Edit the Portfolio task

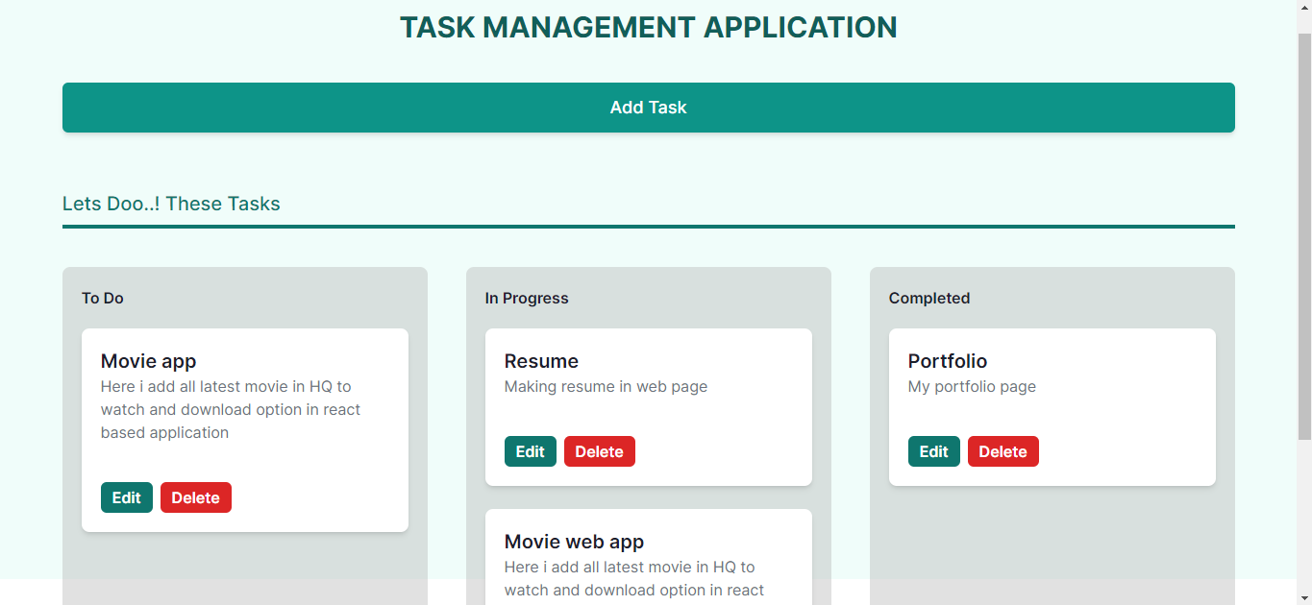pos(934,451)
